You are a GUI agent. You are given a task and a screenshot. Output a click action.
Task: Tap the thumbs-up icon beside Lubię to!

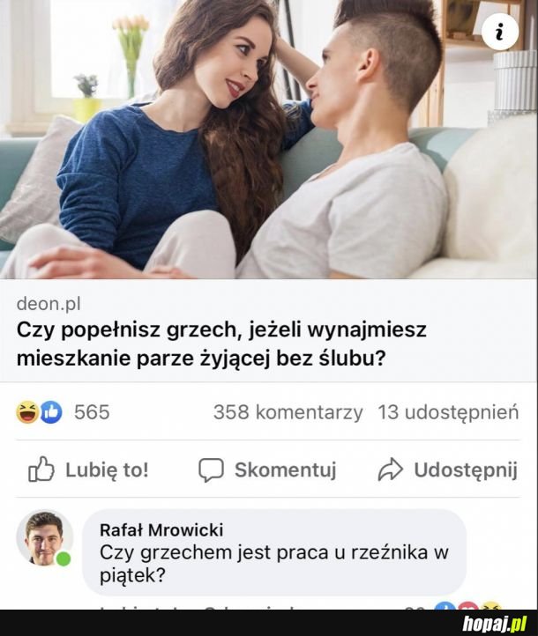41,470
